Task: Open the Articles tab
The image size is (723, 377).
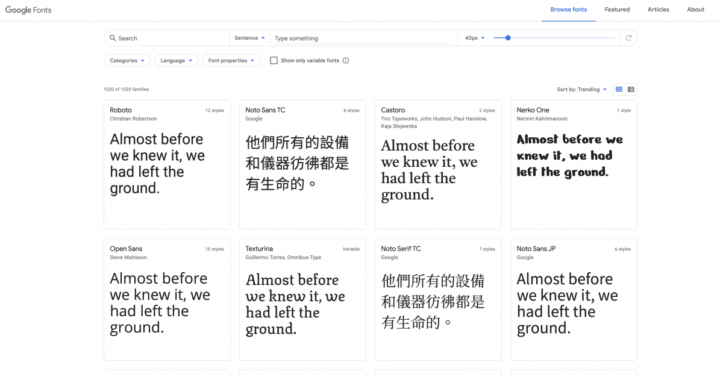Action: click(x=659, y=10)
